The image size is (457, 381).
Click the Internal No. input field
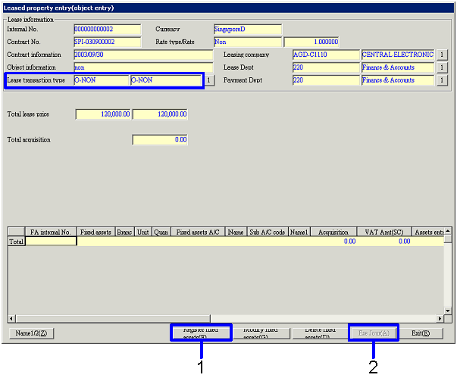pos(108,30)
